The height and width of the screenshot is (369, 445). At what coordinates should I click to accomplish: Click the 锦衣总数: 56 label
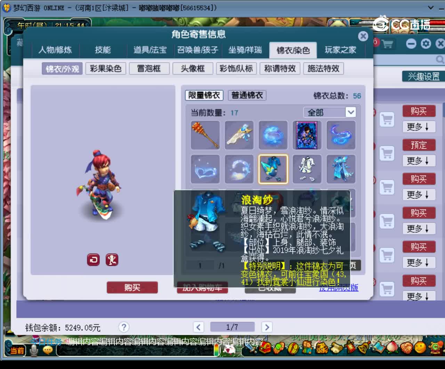(x=337, y=96)
